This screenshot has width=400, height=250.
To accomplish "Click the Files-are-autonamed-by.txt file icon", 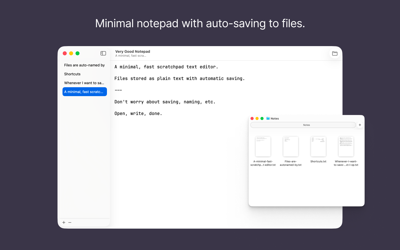I will [x=291, y=146].
